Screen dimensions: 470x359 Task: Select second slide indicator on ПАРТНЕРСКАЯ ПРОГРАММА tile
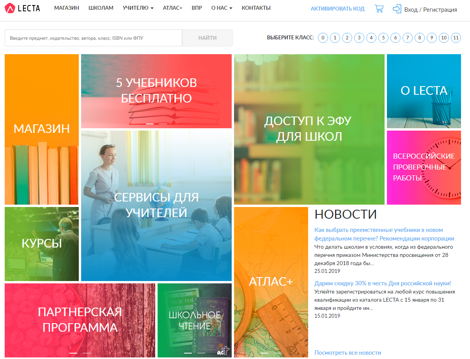(87, 353)
